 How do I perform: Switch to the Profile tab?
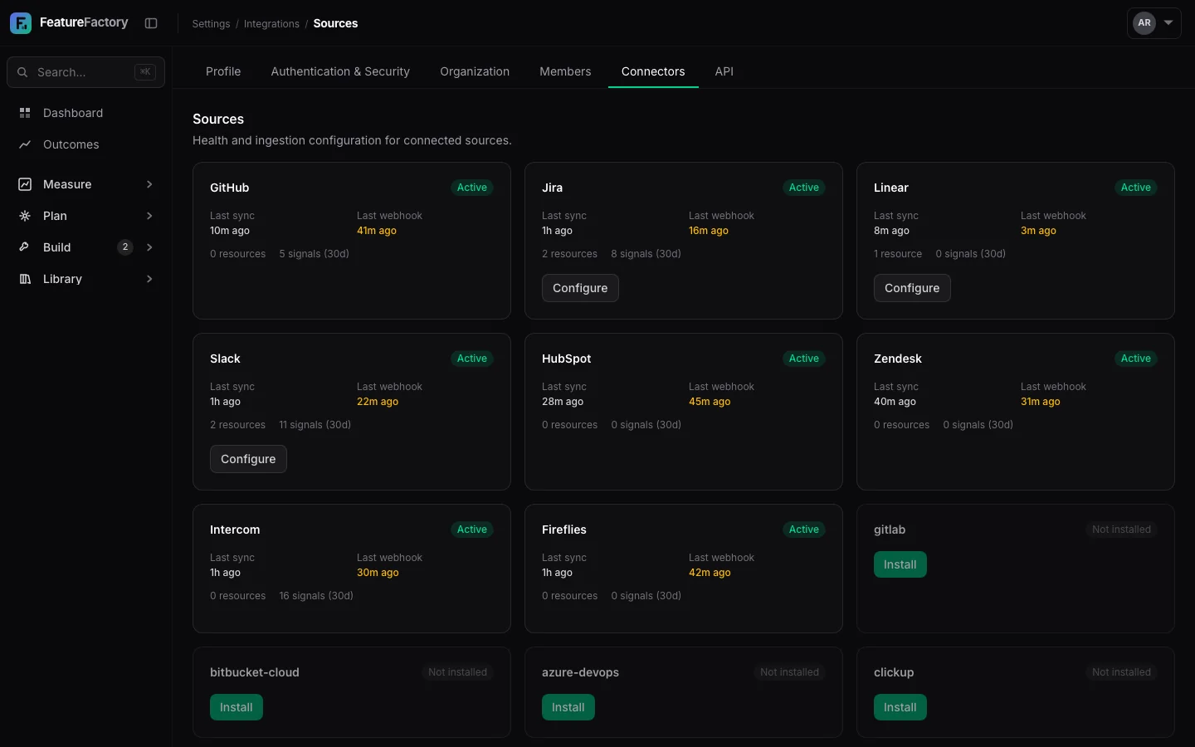pos(223,71)
